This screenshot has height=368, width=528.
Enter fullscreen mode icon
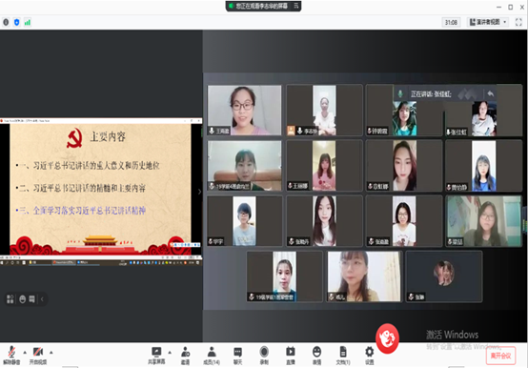518,22
